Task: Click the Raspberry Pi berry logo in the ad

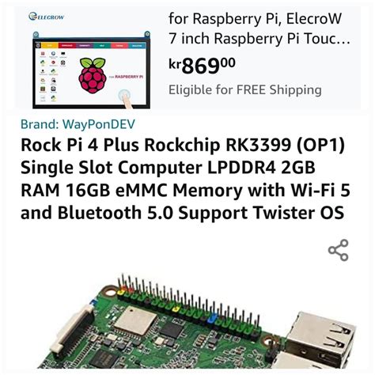Action: click(x=93, y=75)
